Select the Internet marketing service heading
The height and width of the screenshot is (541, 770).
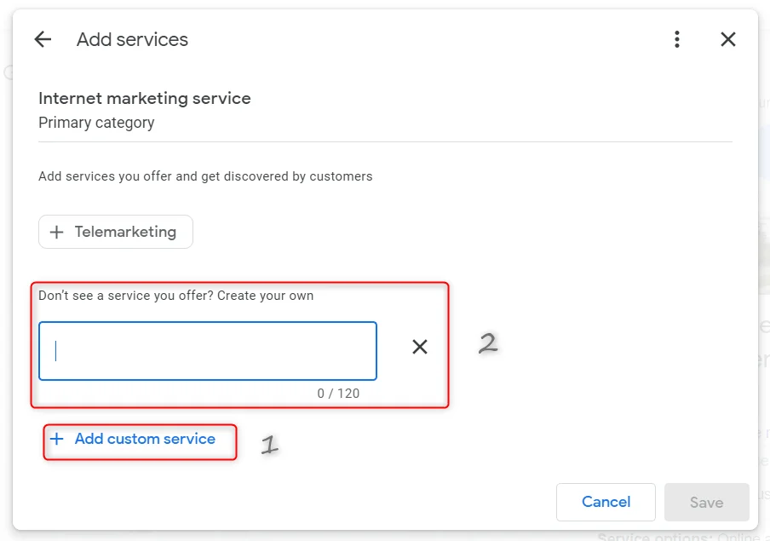click(145, 98)
